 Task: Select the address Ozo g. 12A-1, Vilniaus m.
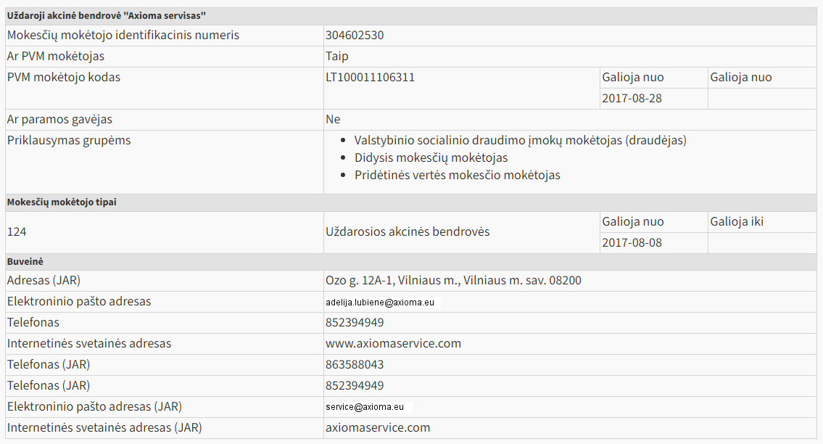[x=453, y=281]
